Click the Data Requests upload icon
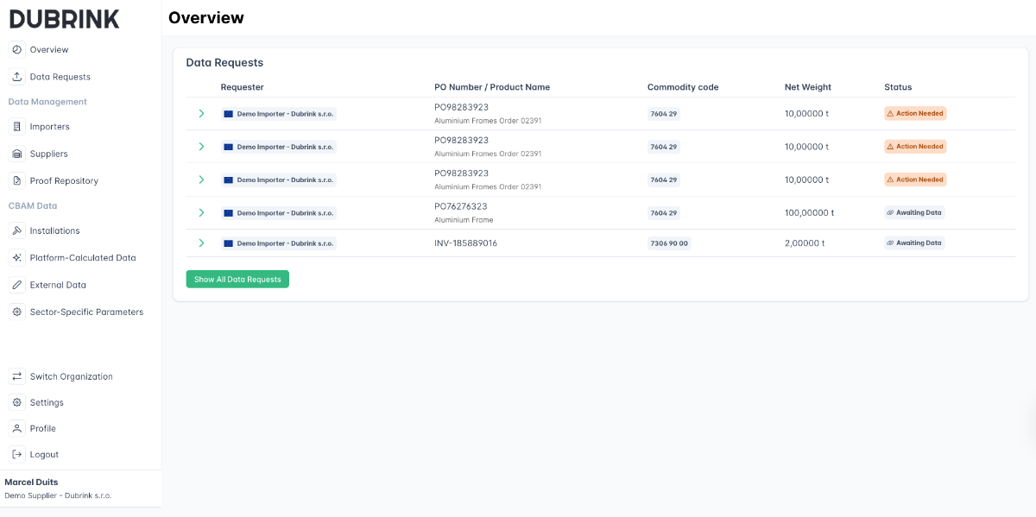The image size is (1036, 517). click(16, 77)
